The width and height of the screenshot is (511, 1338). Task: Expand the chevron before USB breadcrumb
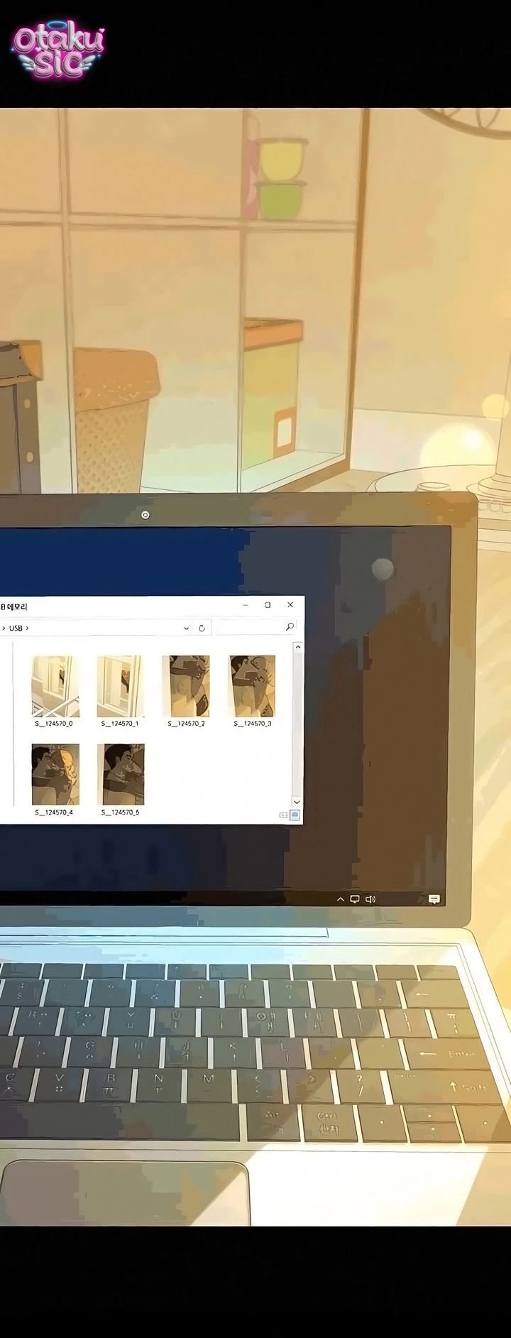point(4,628)
